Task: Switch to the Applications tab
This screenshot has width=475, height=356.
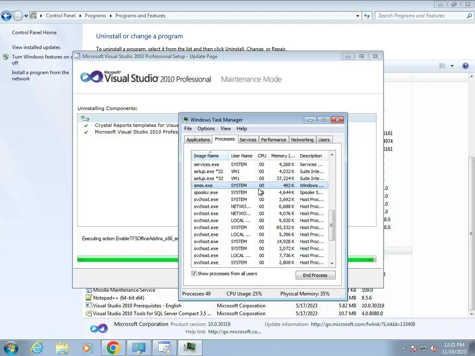Action: (x=198, y=140)
